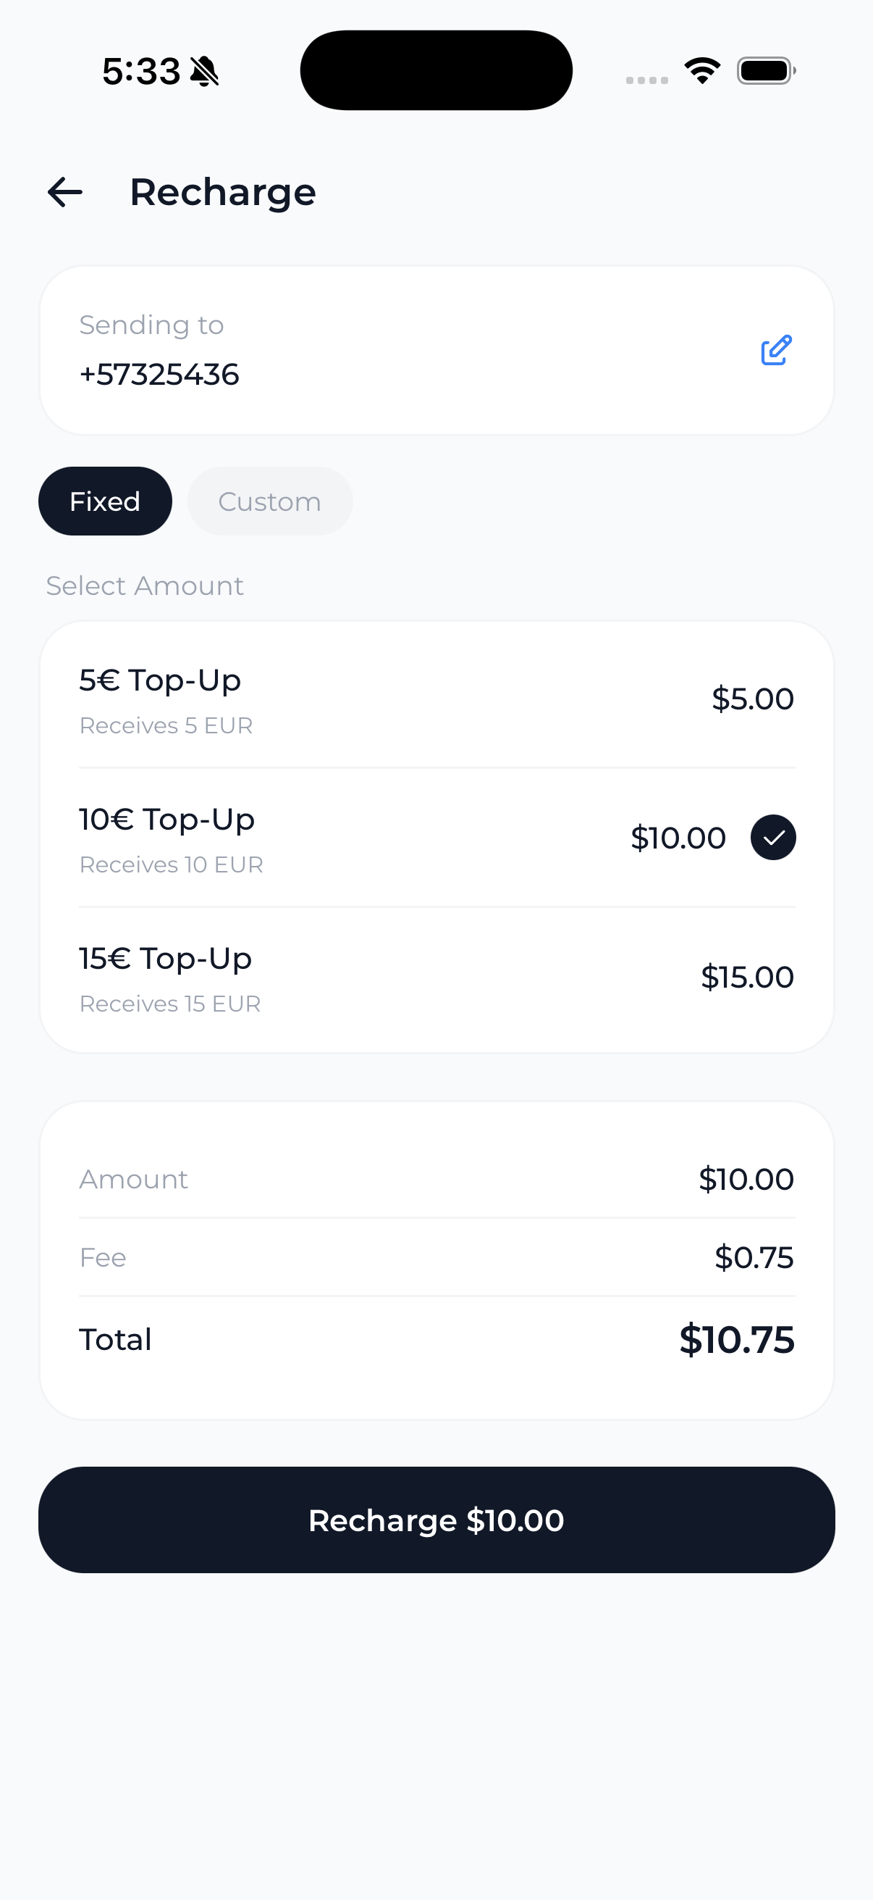The image size is (873, 1900).
Task: Select the Fixed amount tab
Action: coord(106,501)
